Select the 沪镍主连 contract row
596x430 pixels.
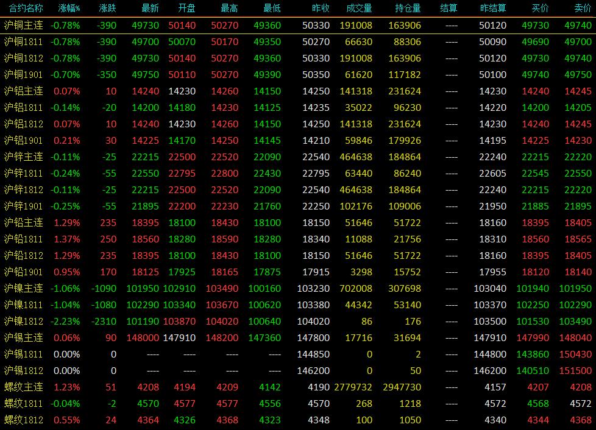click(298, 288)
